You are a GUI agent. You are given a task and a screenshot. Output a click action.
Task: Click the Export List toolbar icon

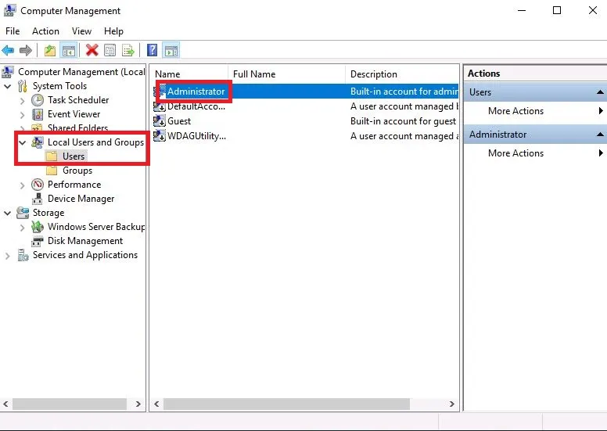tap(128, 51)
